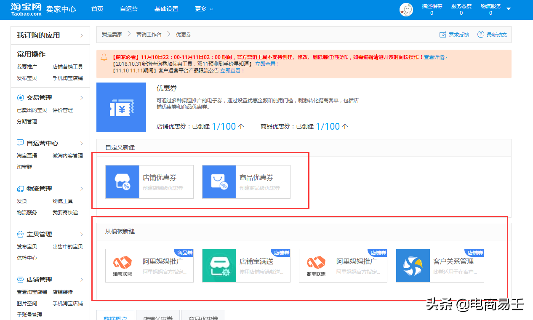Switch to the 店铺优惠券 tab at bottom
Viewport: 533px width, 320px height.
[158, 315]
